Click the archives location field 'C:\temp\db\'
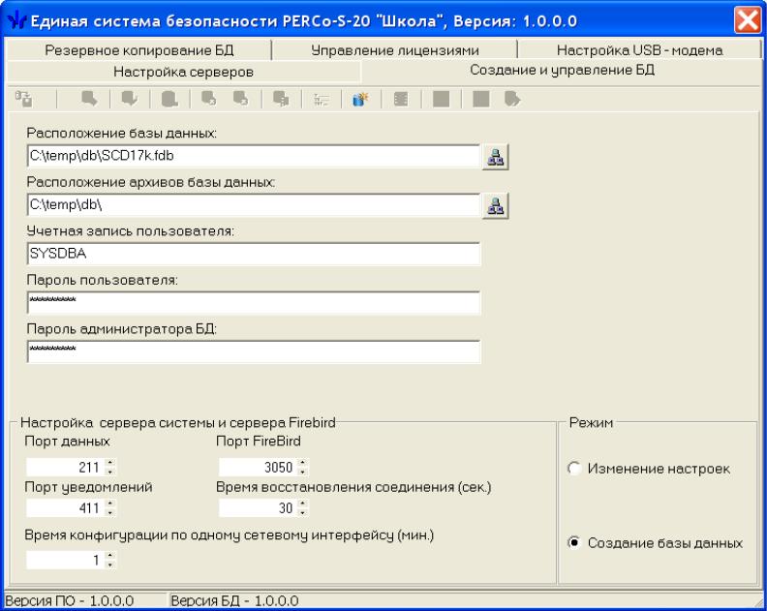Viewport: 767px width, 611px height. (254, 205)
